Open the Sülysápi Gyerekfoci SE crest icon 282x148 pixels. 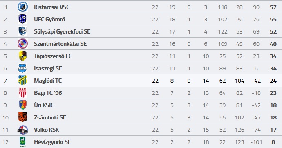[x=22, y=31]
